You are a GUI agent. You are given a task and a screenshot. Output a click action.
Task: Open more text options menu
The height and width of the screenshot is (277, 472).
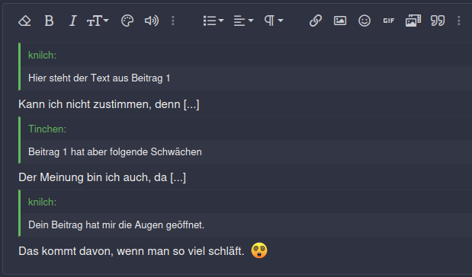pyautogui.click(x=173, y=21)
